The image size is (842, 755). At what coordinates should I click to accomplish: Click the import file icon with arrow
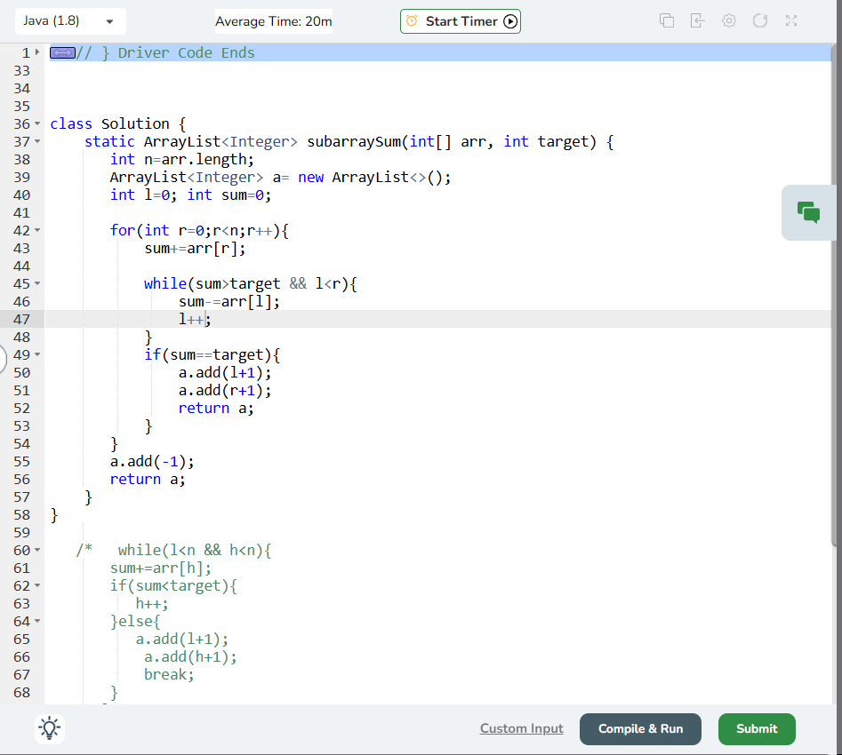click(x=697, y=21)
